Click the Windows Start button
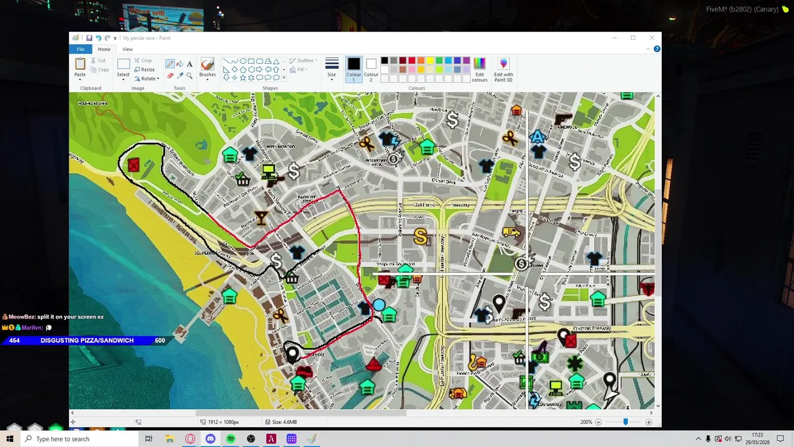Viewport: 794px width, 447px height. tap(10, 439)
